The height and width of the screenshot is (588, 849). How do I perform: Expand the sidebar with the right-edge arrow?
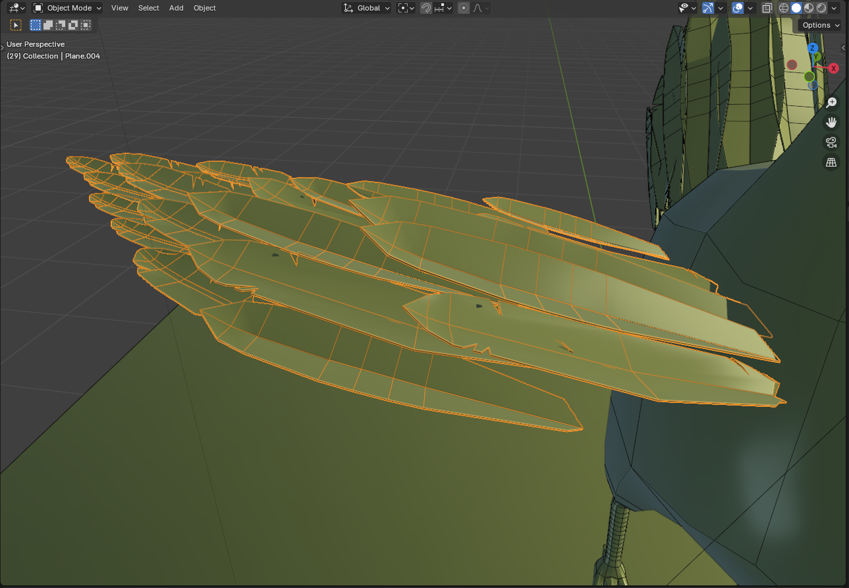(844, 48)
